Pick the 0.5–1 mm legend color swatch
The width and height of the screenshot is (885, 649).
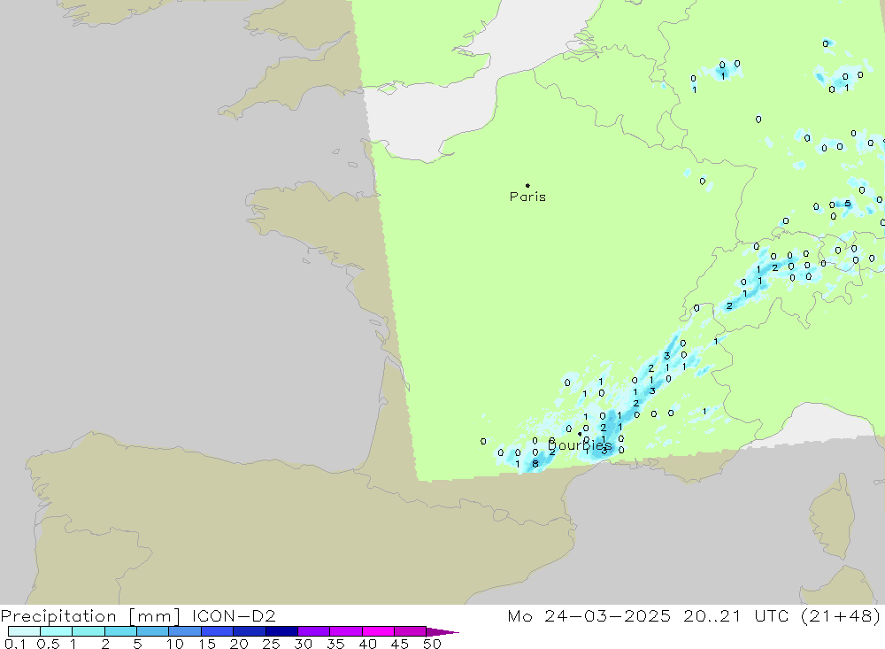[57, 631]
